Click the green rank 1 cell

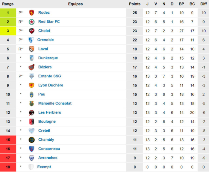(8, 13)
